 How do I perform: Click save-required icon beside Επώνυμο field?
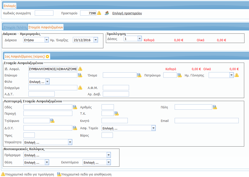click(x=80, y=75)
